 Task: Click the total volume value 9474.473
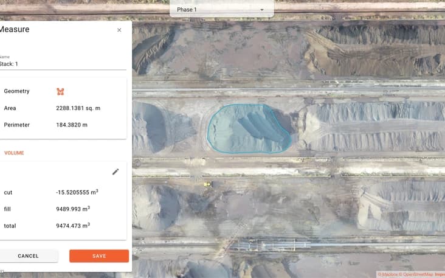point(73,226)
